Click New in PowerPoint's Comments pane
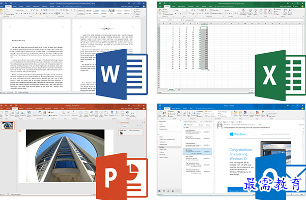This screenshot has height=200, width=306. (x=124, y=126)
